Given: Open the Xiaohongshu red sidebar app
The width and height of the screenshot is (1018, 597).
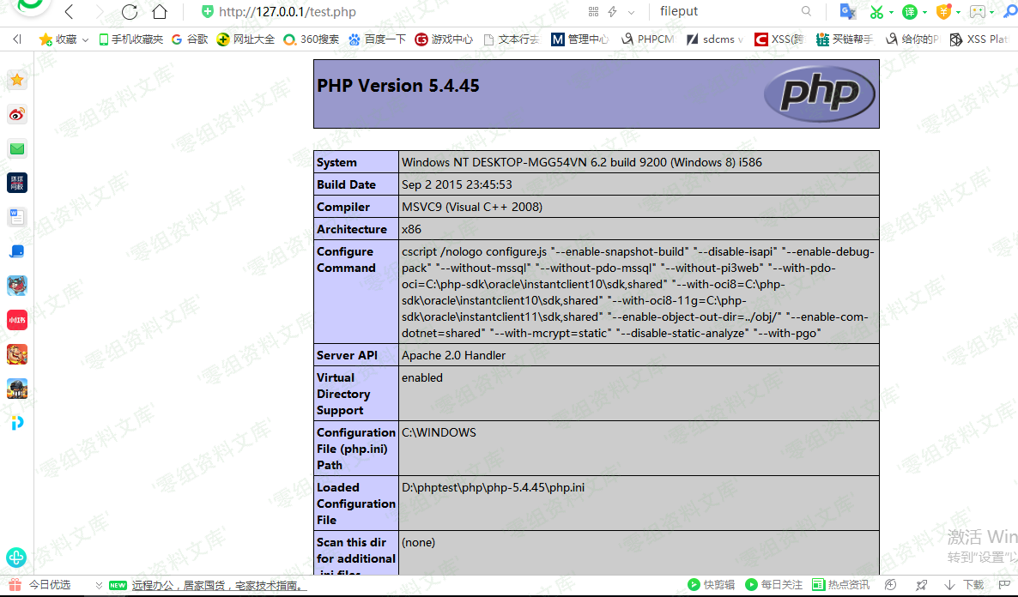Looking at the screenshot, I should pos(17,320).
